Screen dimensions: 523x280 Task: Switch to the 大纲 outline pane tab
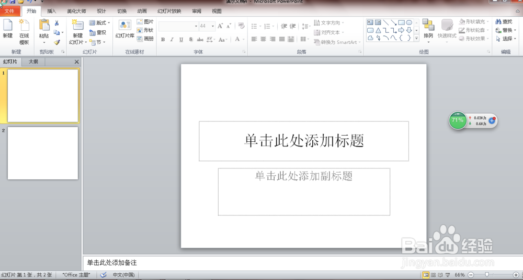tap(33, 62)
